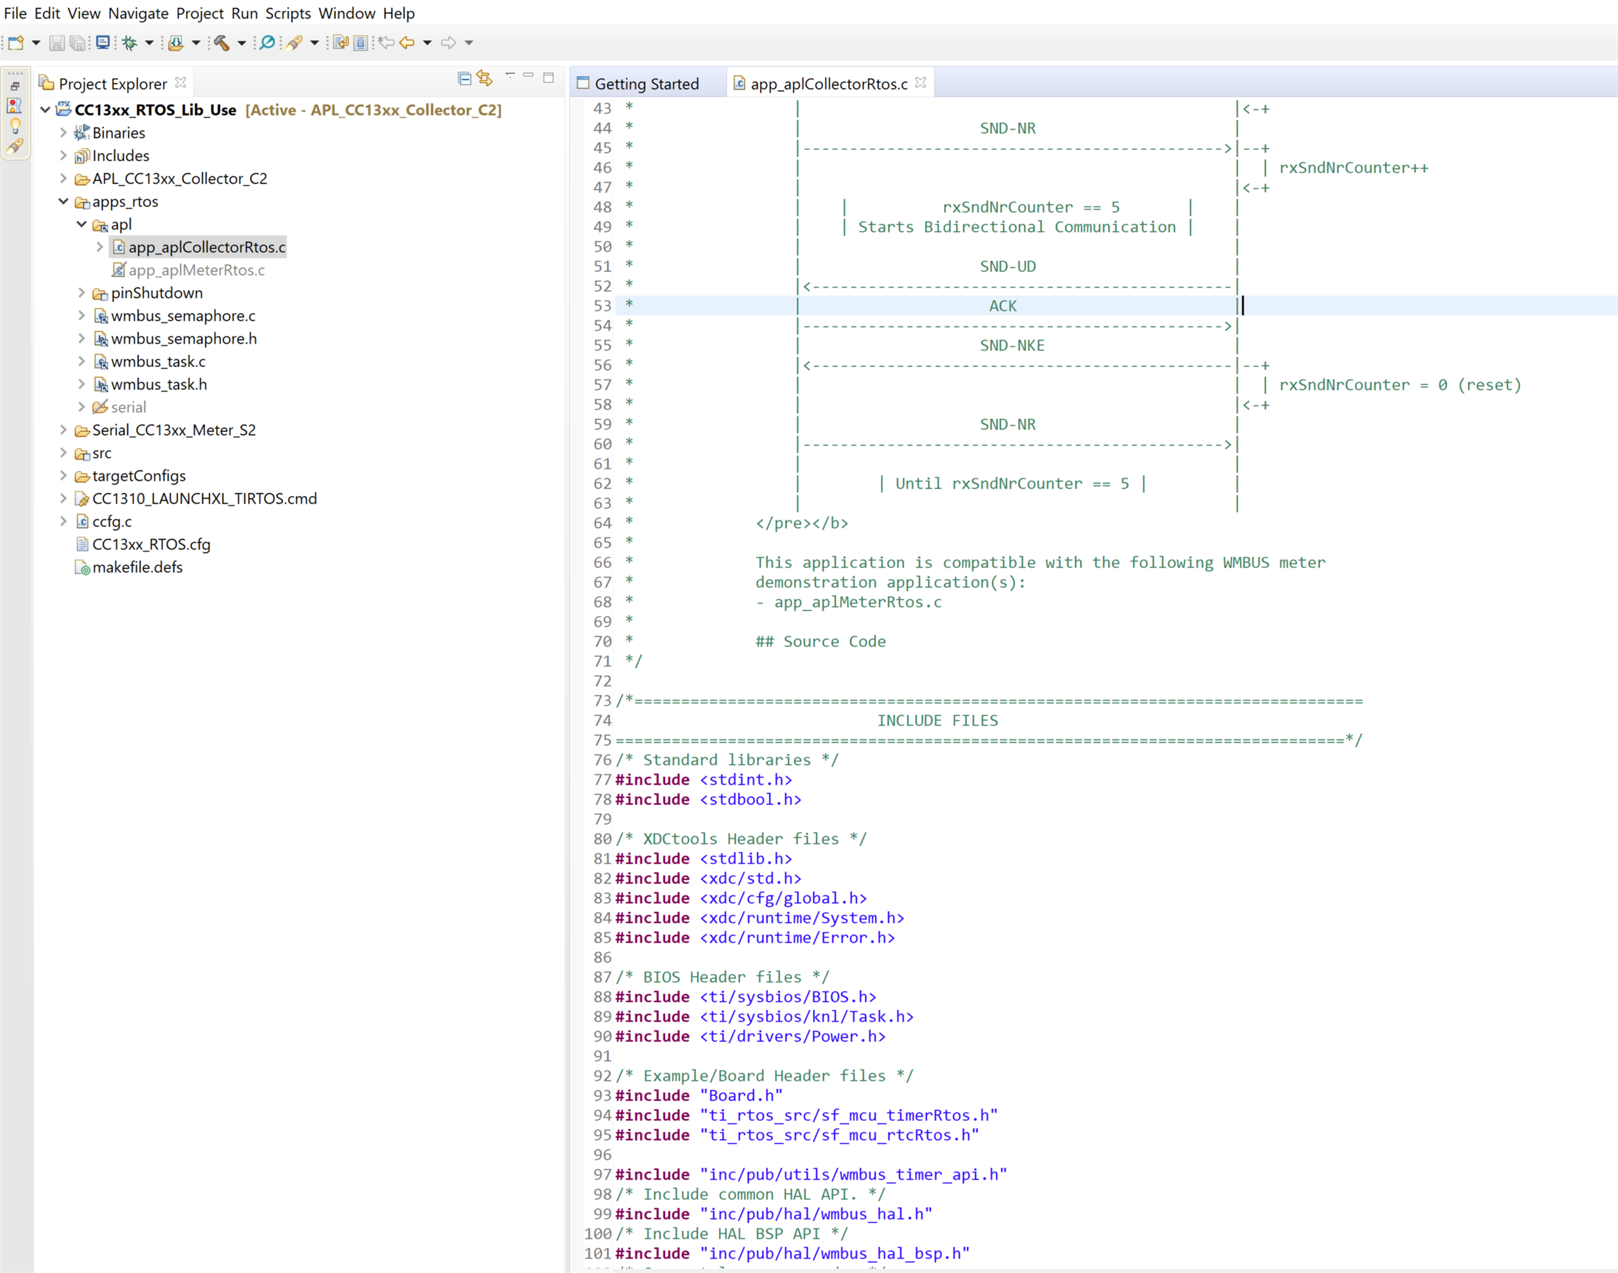The width and height of the screenshot is (1618, 1273).
Task: Open the Project menu
Action: pyautogui.click(x=200, y=13)
